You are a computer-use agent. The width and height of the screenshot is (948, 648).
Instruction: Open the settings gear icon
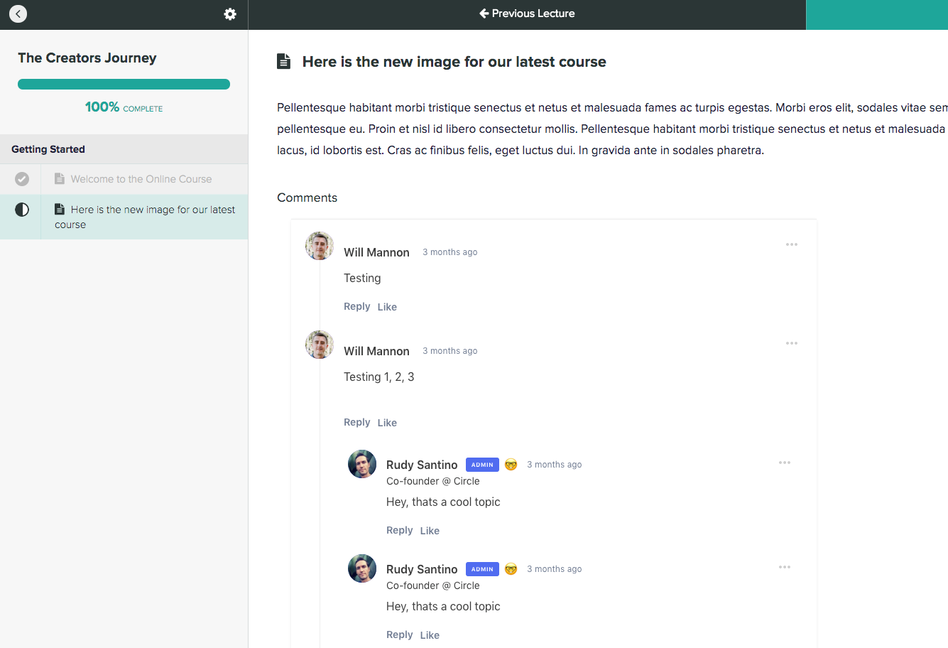[x=230, y=14]
